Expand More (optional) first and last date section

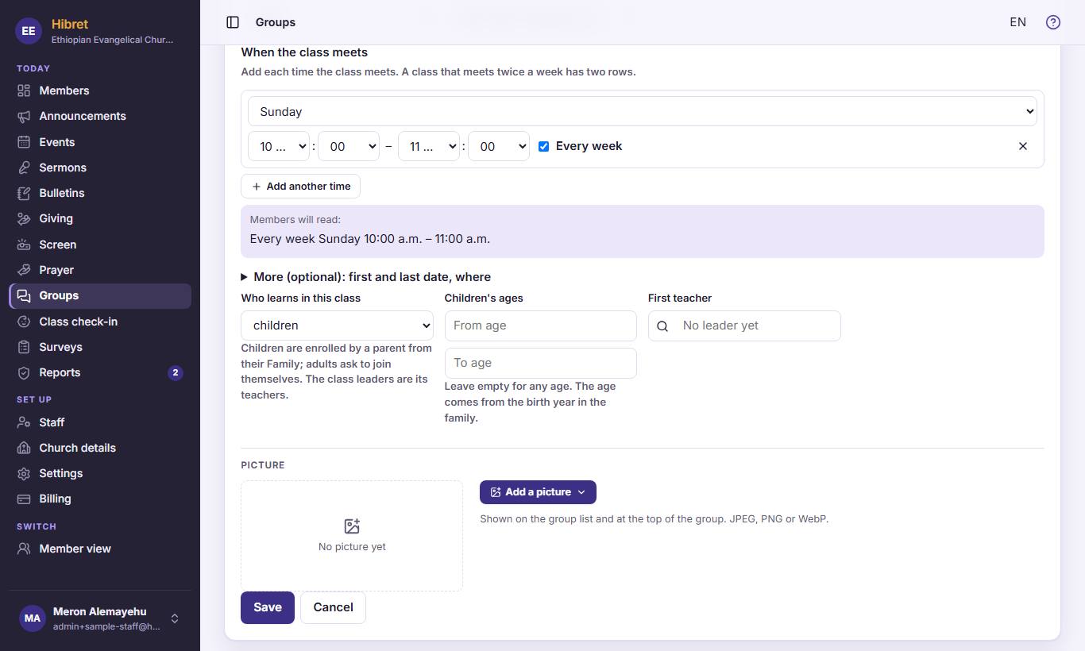366,277
